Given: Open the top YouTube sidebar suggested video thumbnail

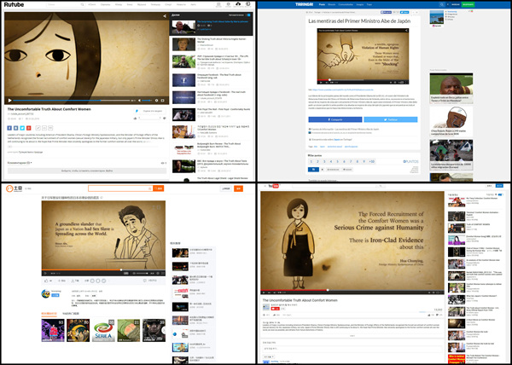Looking at the screenshot, I should pyautogui.click(x=457, y=202).
